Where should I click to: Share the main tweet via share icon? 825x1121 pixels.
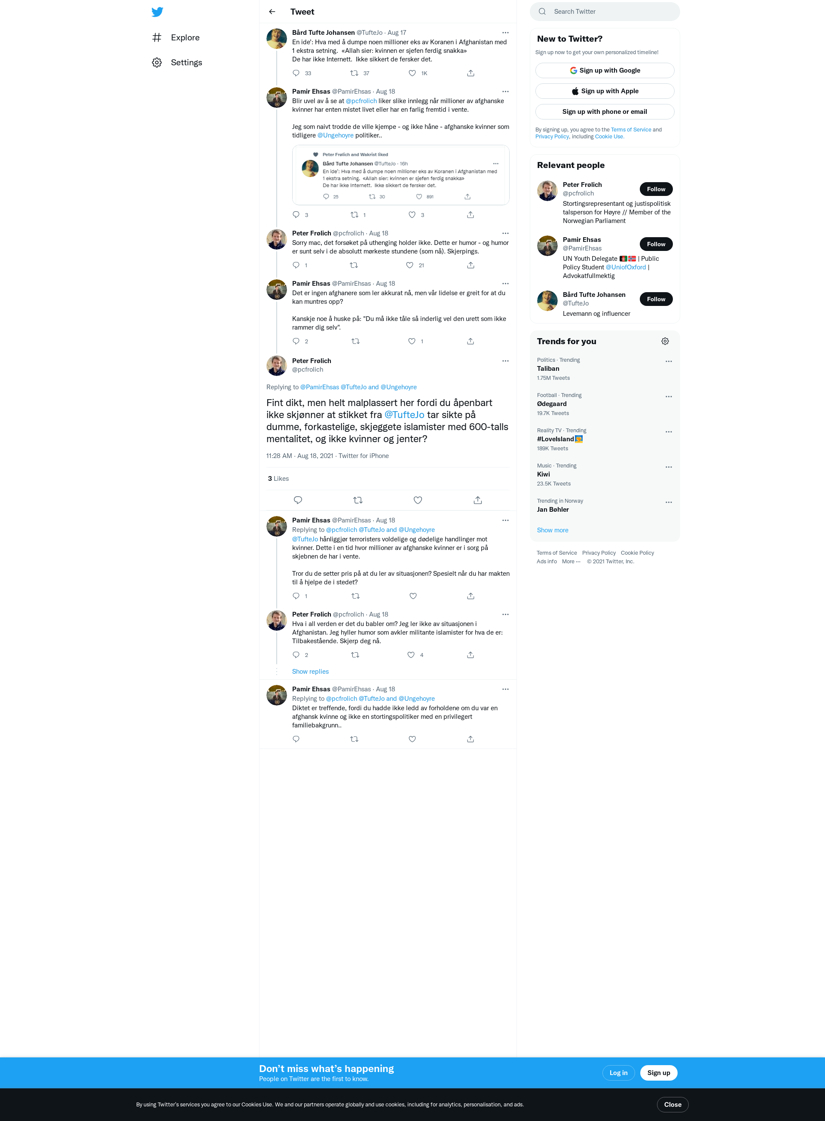478,500
